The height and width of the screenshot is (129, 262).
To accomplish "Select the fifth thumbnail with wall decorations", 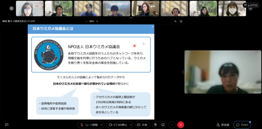I will pos(145,8).
